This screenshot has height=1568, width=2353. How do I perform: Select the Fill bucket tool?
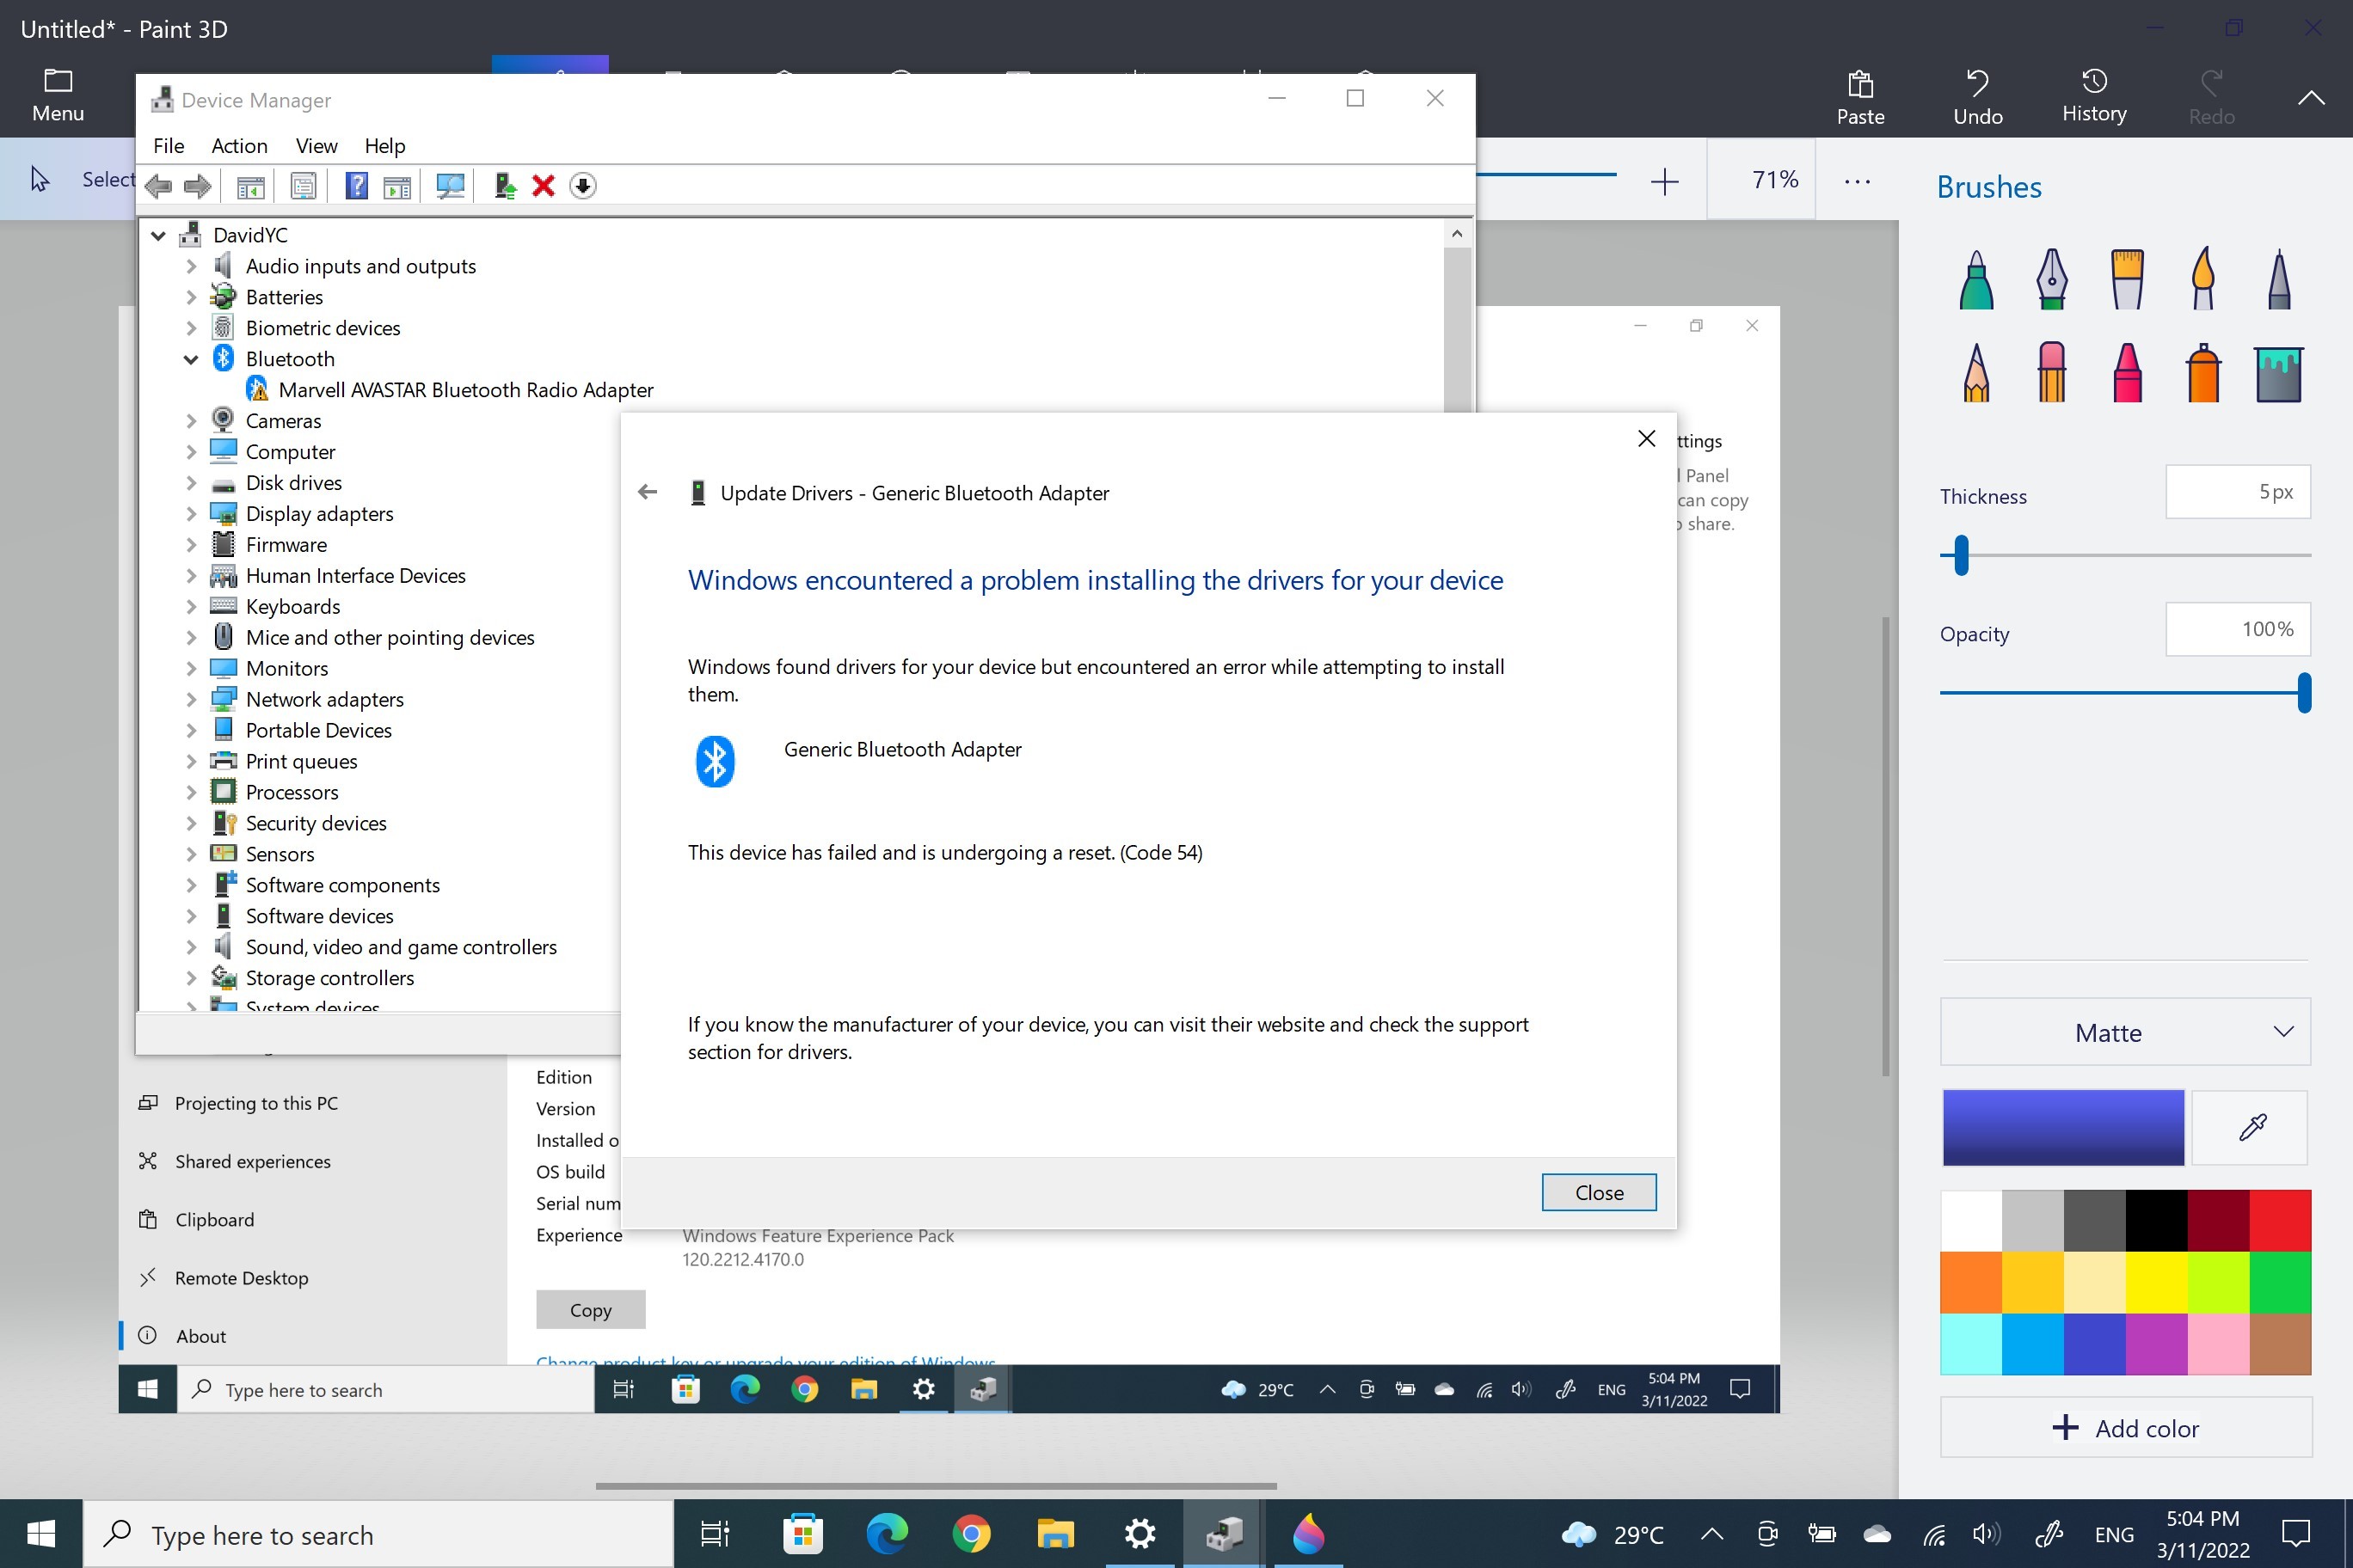coord(2278,372)
